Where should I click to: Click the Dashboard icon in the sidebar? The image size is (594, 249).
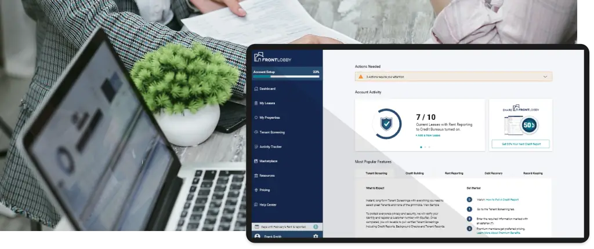[256, 89]
